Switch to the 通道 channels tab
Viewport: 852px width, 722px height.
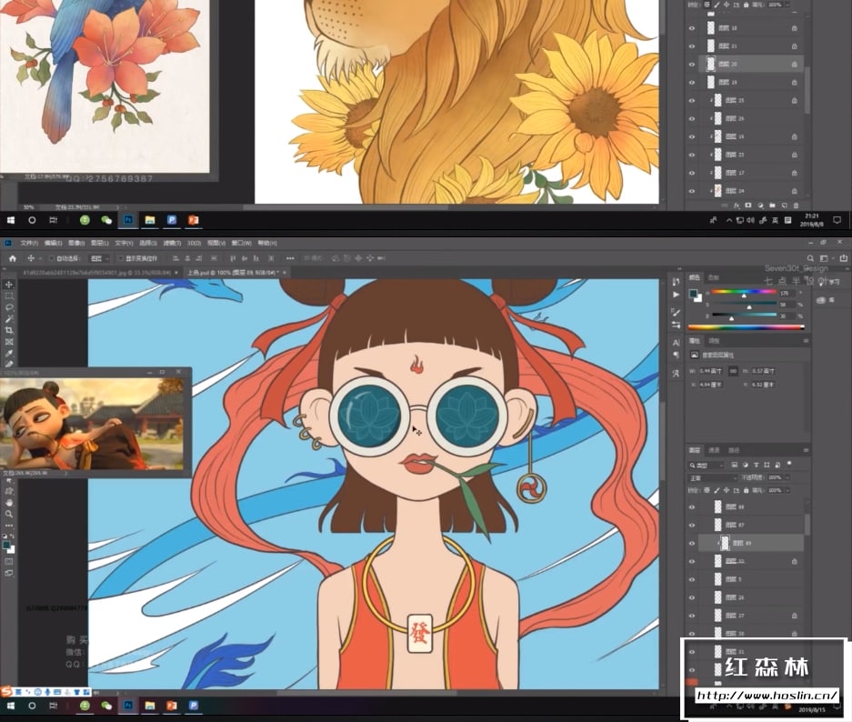[714, 450]
